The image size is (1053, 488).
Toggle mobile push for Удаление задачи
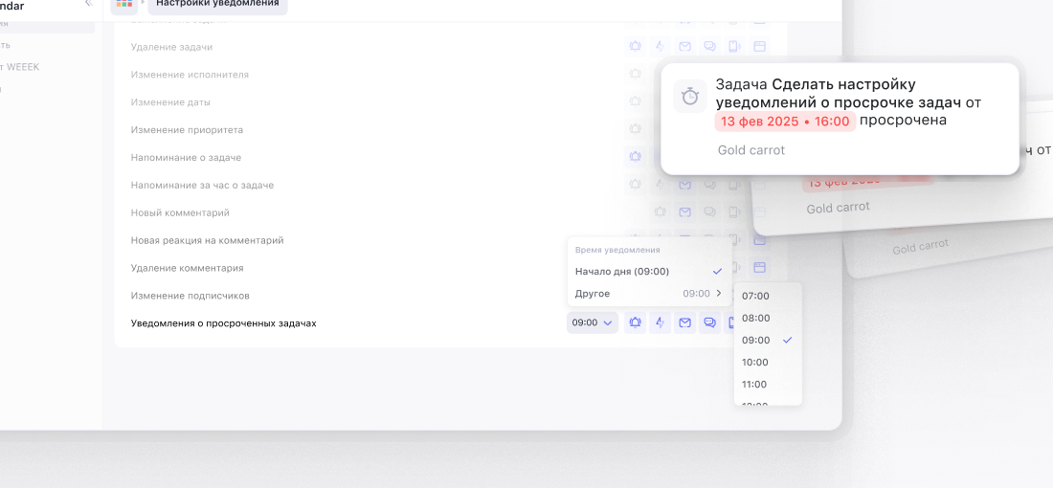click(x=734, y=46)
